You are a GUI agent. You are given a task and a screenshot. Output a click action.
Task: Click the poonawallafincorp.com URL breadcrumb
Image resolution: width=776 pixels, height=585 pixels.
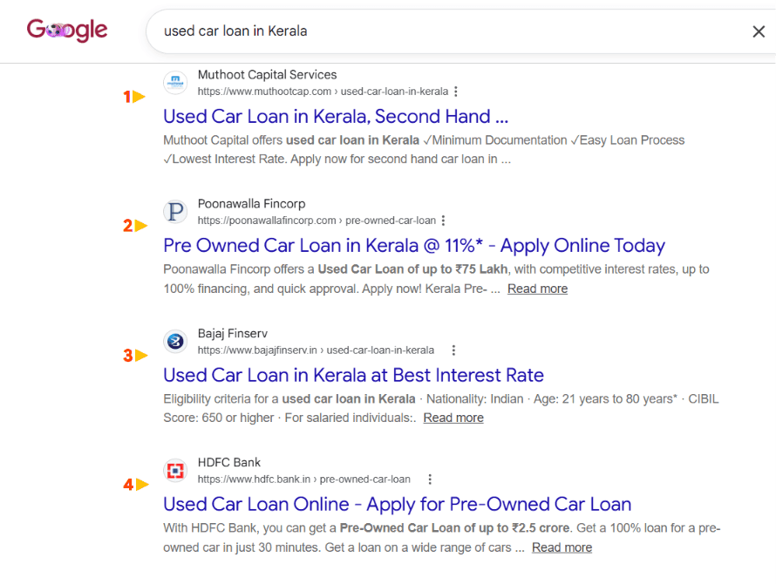317,221
